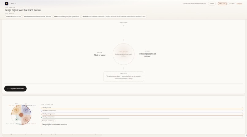Click the When/where label above the diagram
This screenshot has height=137, width=247.
click(123, 23)
